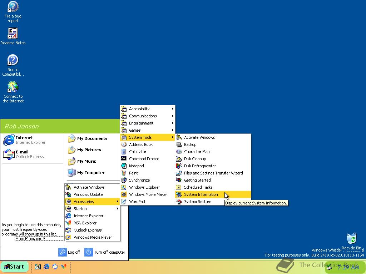Open My Music folder icon
Image resolution: width=366 pixels, height=274 pixels.
point(71,161)
